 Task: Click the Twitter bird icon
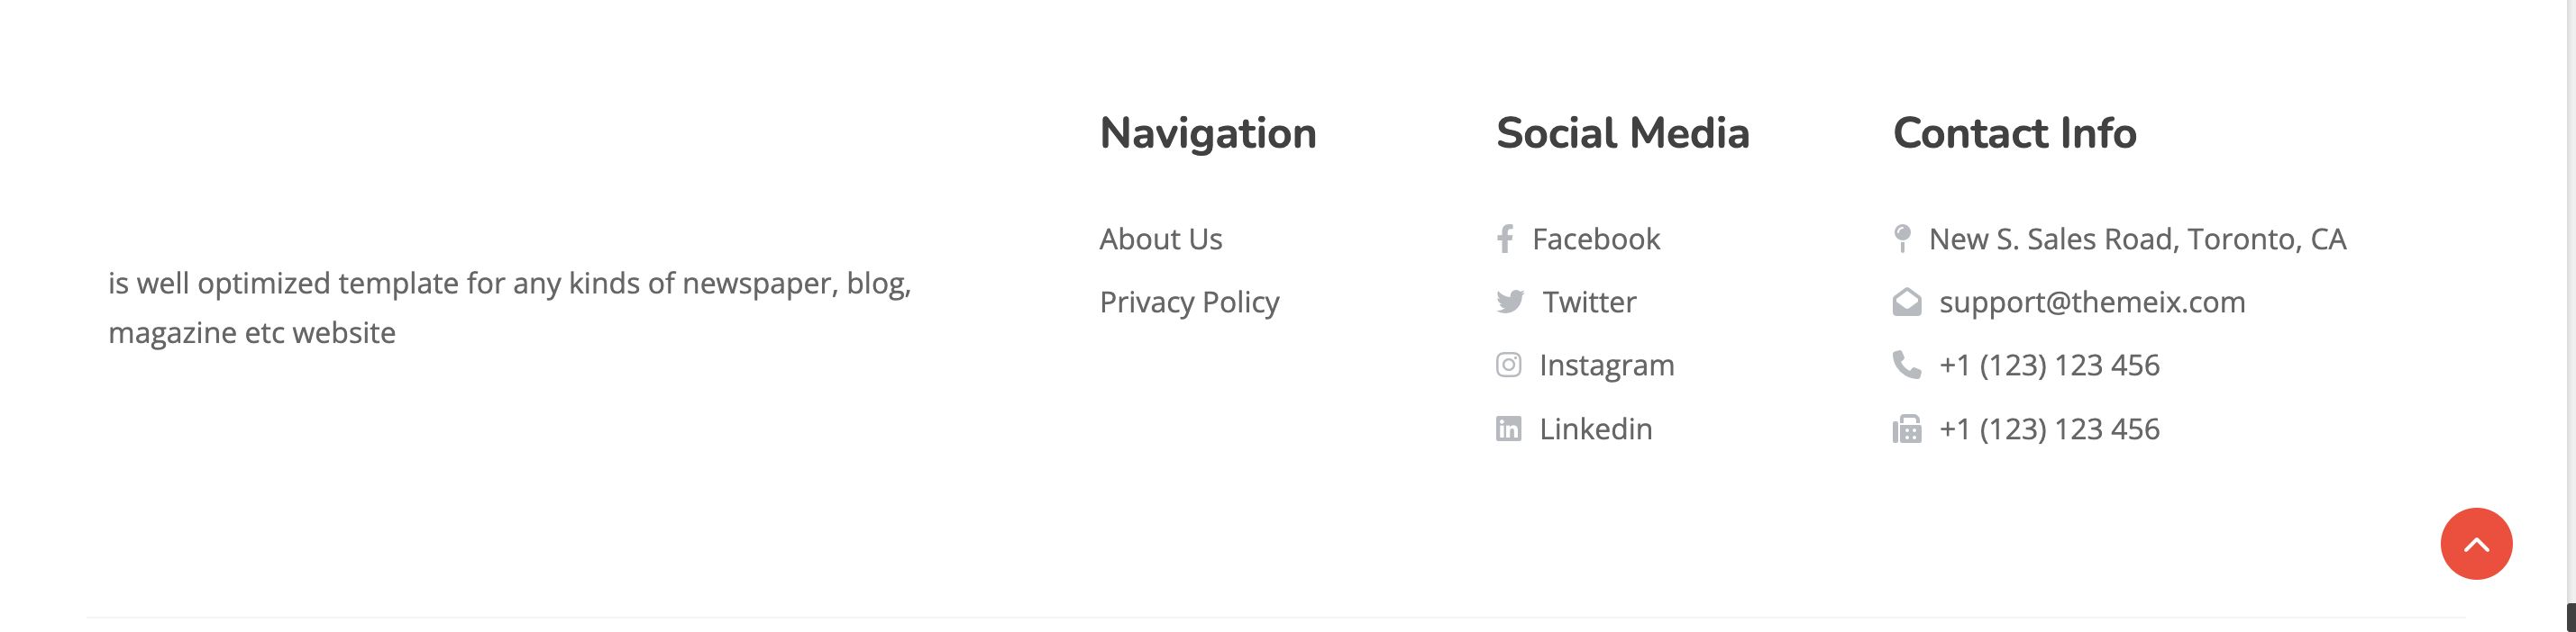[1510, 302]
